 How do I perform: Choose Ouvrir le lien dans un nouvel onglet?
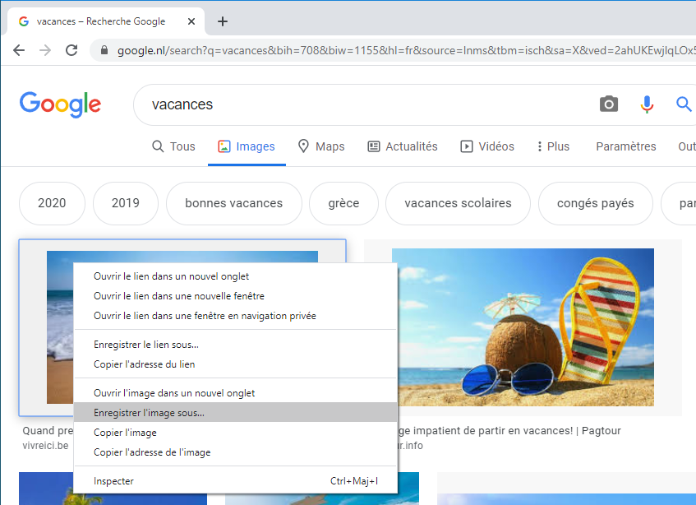[x=235, y=276]
